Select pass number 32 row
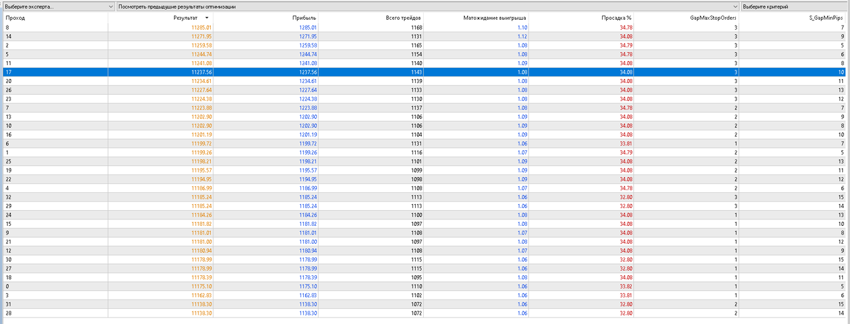850x324 pixels. (x=425, y=196)
